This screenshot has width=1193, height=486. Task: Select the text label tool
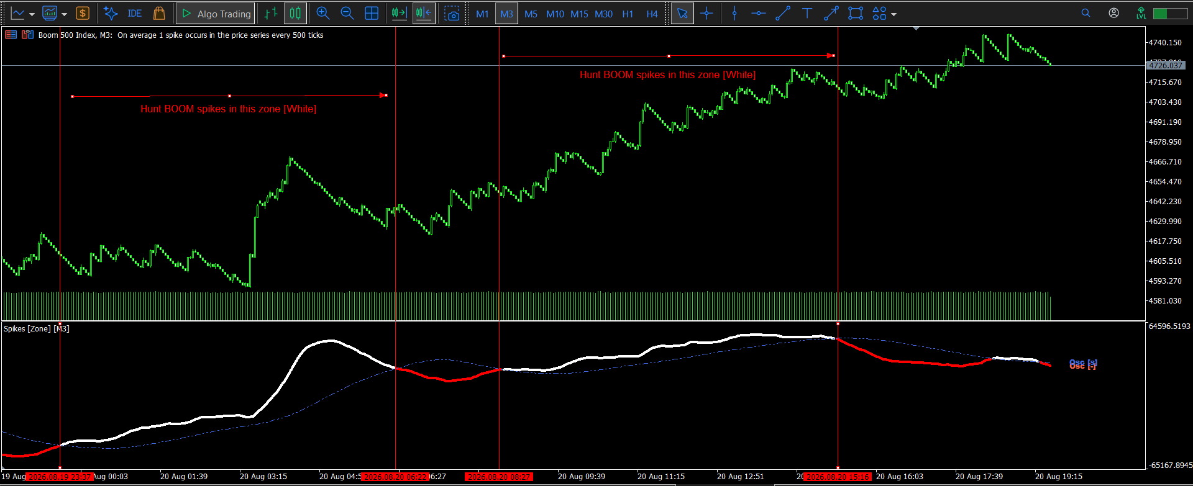807,13
